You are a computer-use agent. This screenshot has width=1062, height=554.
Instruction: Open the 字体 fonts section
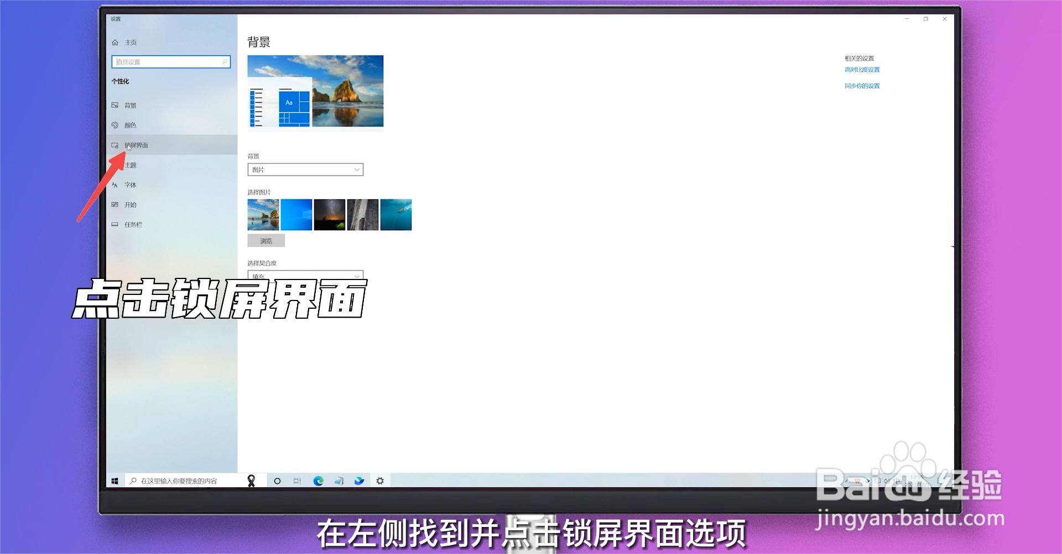171,184
